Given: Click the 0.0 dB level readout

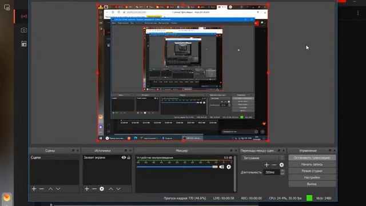Looking at the screenshot, I should 228,158.
